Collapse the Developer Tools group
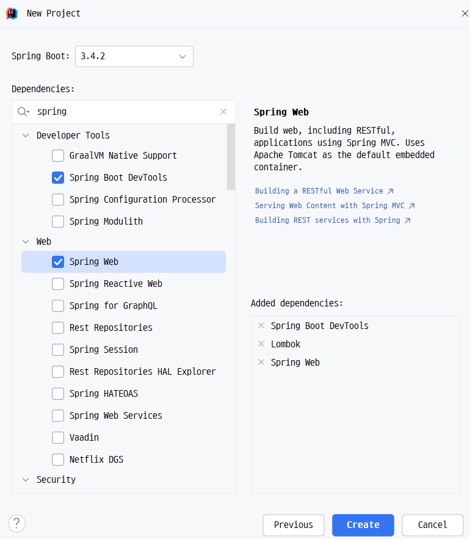The width and height of the screenshot is (470, 539). (26, 136)
